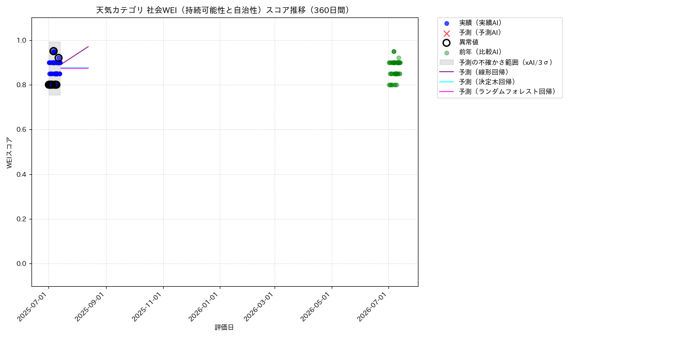Click the black circle 異常値 legend marker
This screenshot has height=339, width=678.
coord(447,43)
